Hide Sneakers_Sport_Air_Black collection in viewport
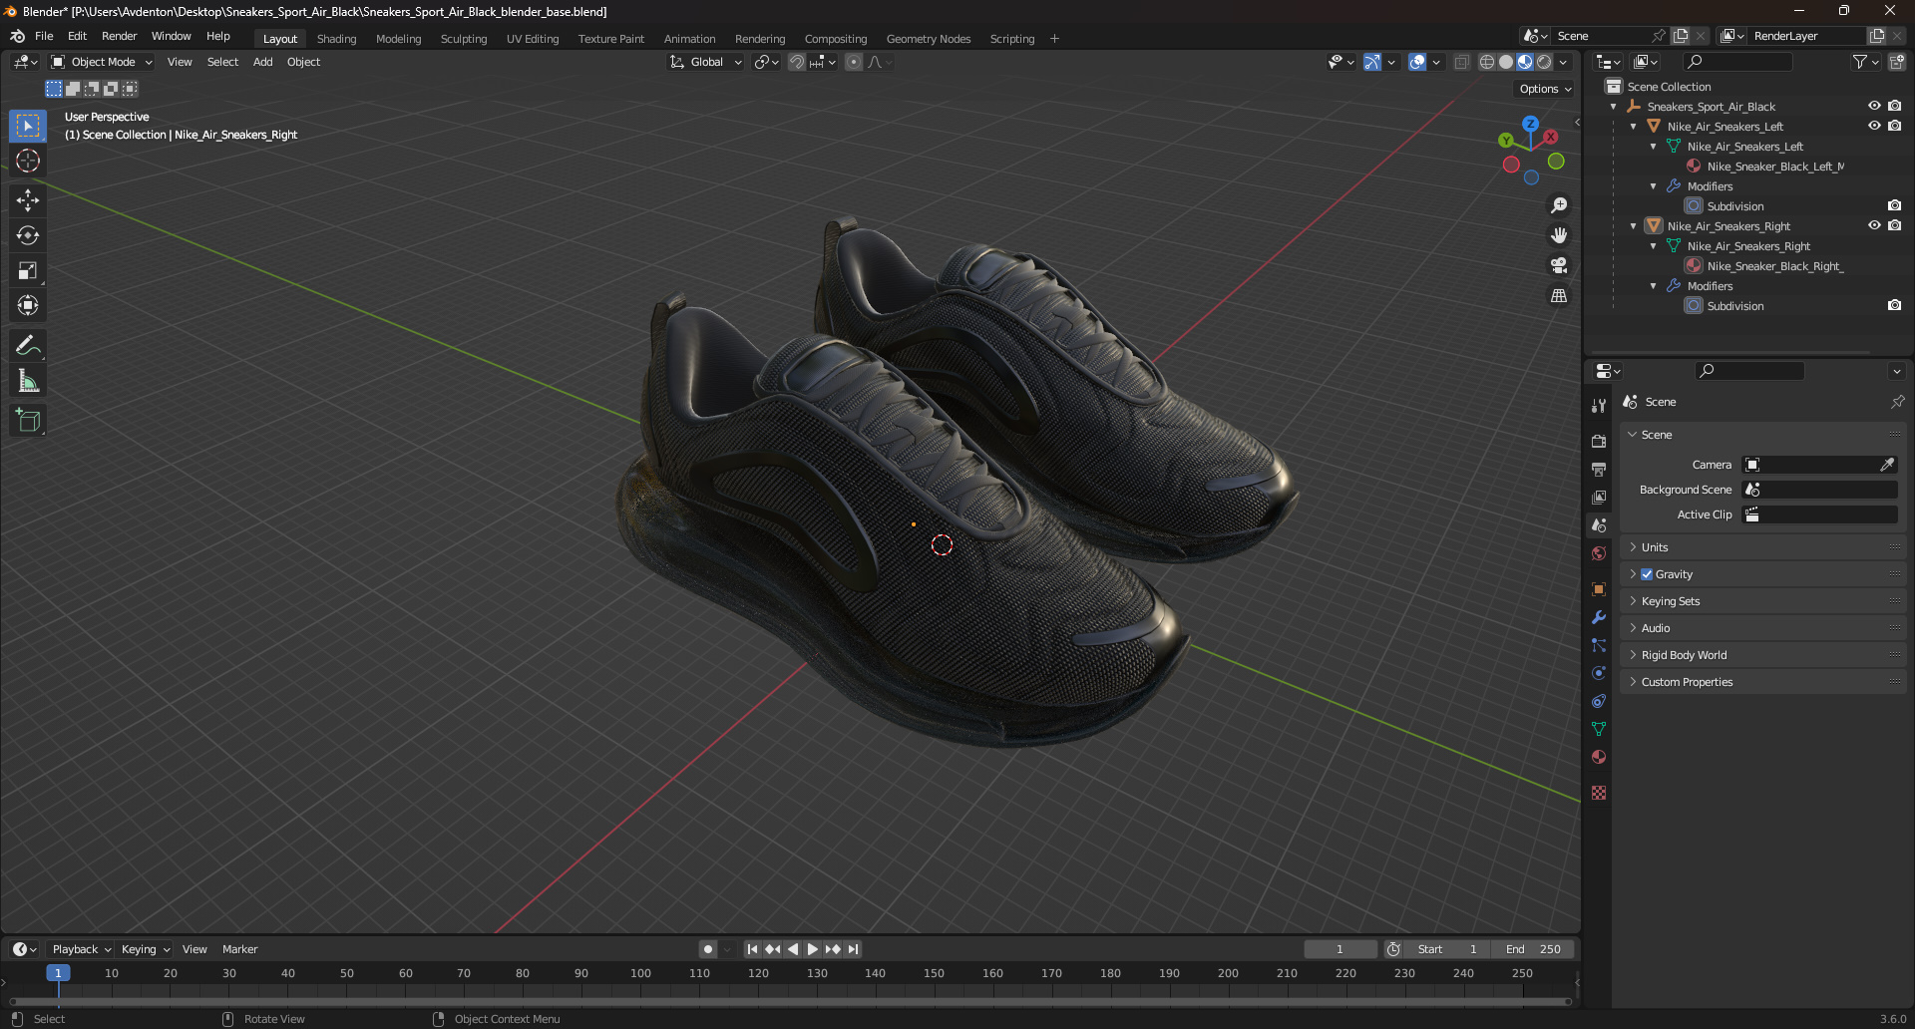The image size is (1915, 1029). pyautogui.click(x=1874, y=106)
